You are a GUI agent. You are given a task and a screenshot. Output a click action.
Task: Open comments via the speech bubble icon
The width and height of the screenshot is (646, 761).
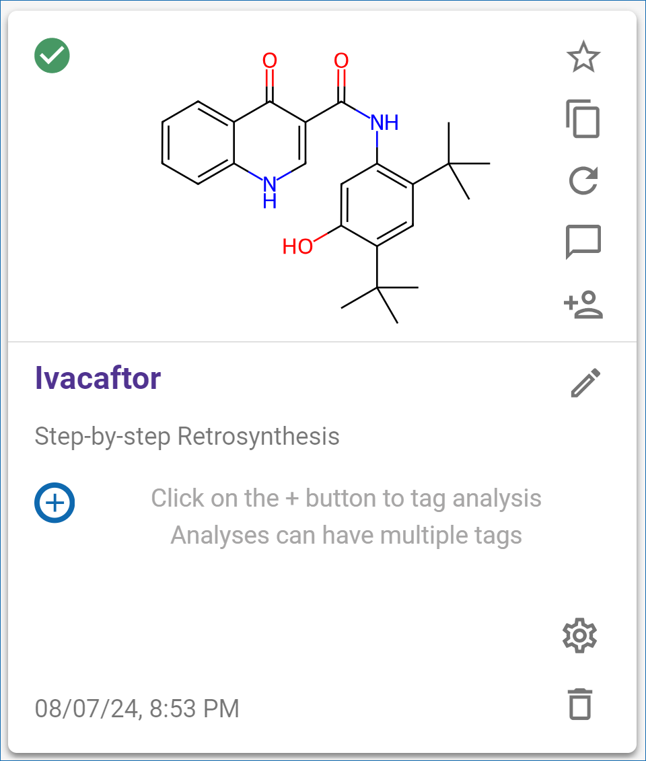[583, 242]
